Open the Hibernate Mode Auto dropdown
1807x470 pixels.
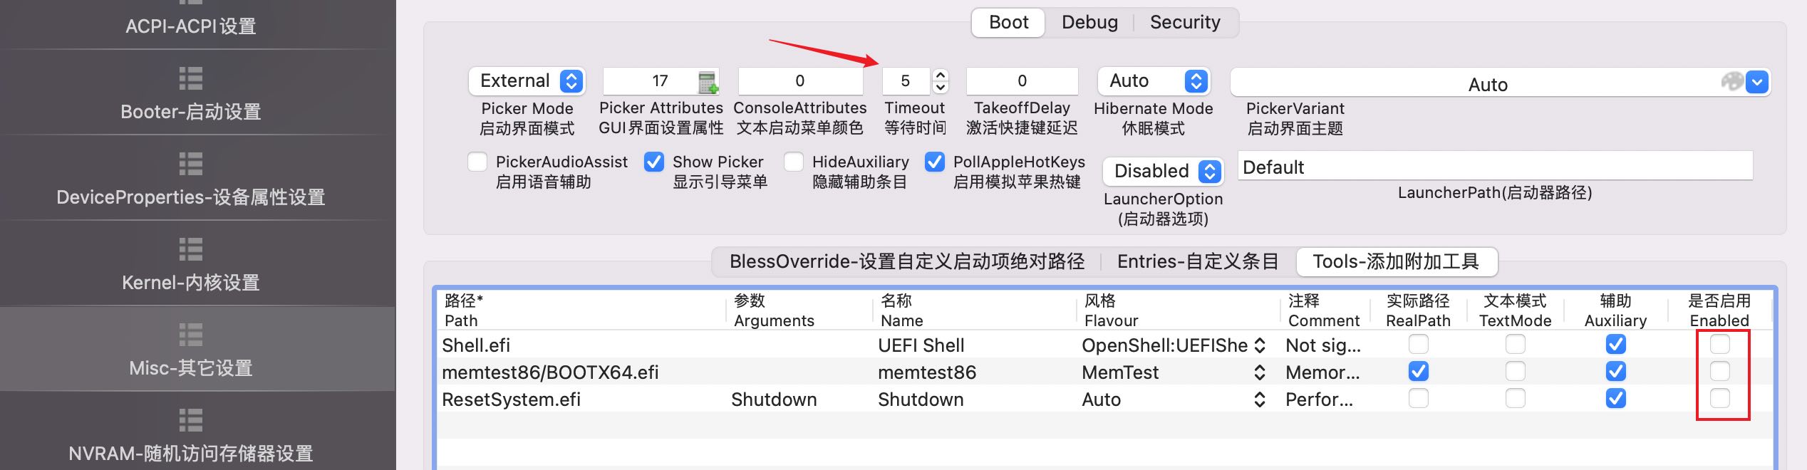[x=1154, y=81]
